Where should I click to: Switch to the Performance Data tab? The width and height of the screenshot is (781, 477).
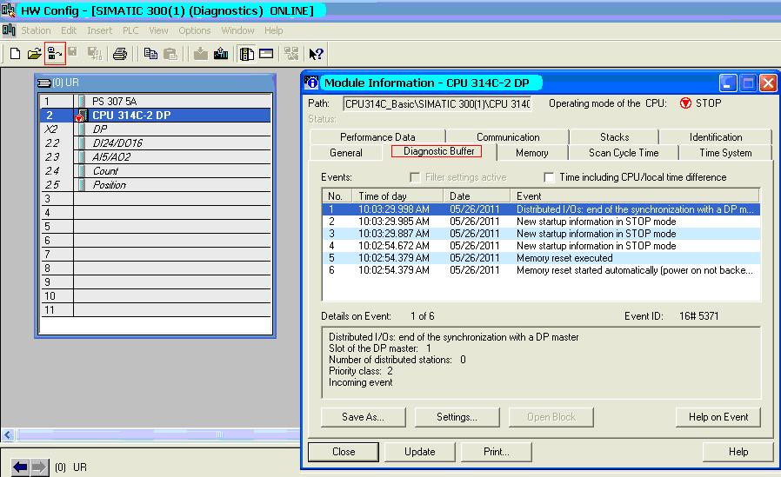click(377, 136)
